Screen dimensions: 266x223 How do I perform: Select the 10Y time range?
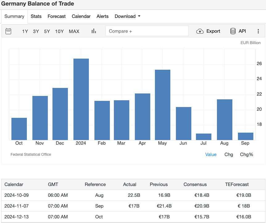tap(59, 31)
